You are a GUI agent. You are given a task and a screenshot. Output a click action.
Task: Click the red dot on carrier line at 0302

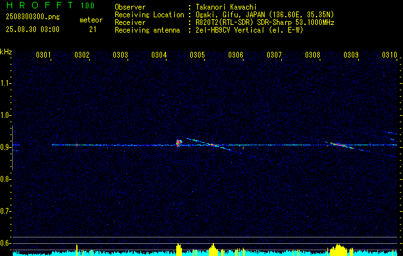(77, 145)
